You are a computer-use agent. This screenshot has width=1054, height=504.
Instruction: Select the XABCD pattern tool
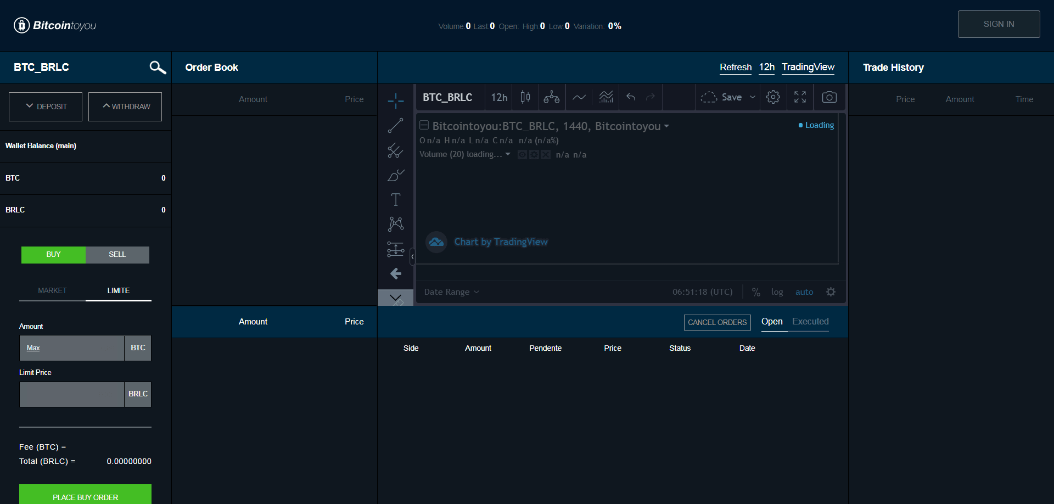point(395,223)
